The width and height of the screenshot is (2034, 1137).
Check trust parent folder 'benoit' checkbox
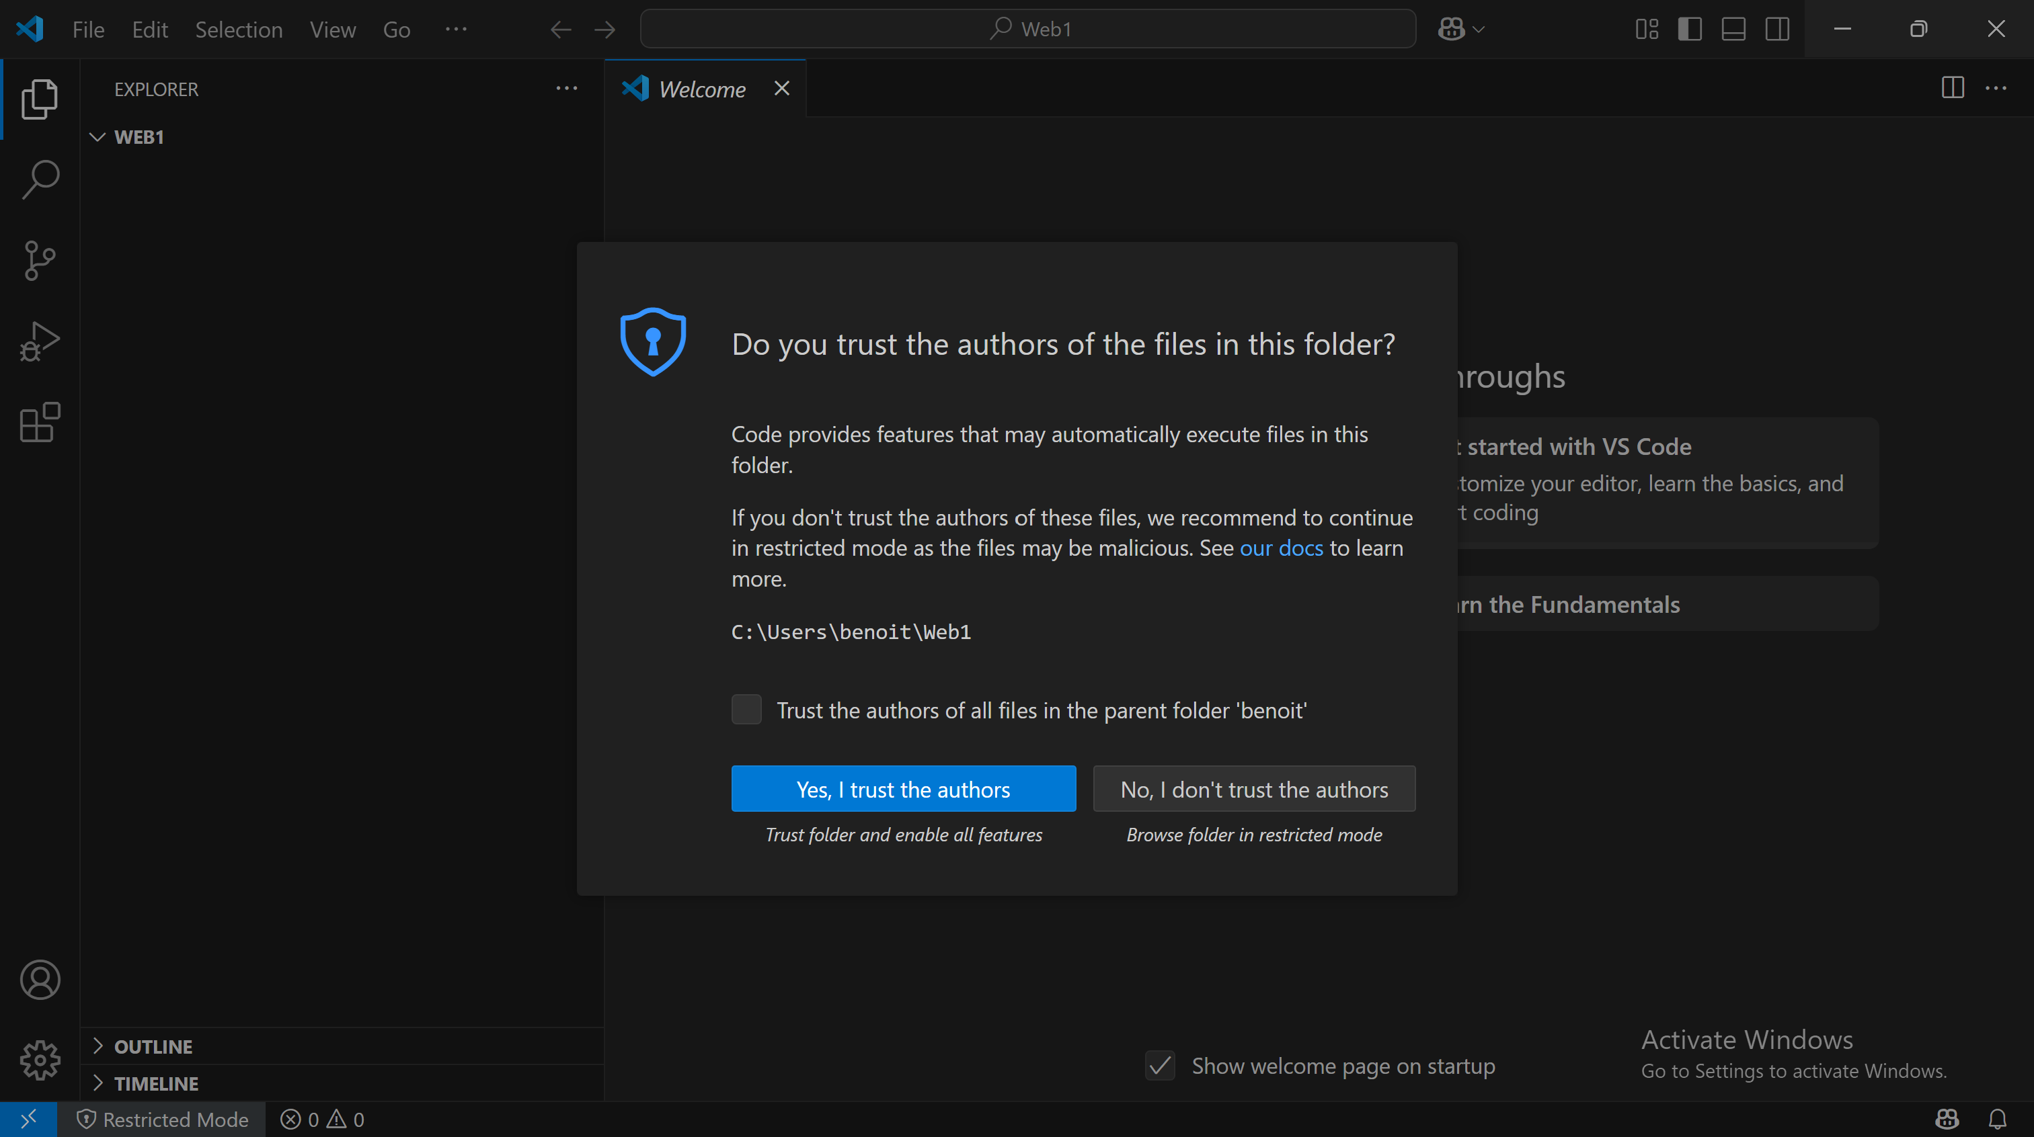746,710
